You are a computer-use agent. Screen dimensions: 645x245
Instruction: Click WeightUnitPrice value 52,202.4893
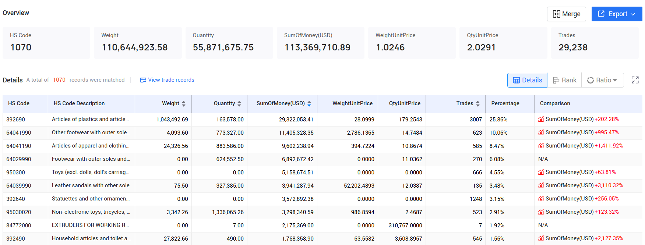(359, 186)
